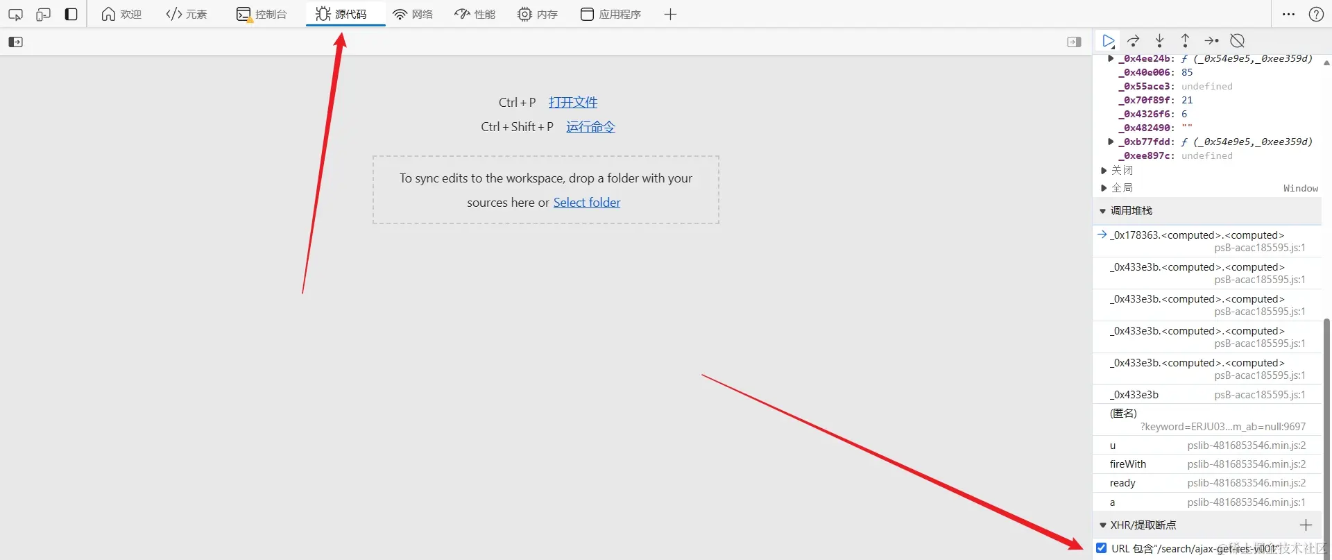Click the _0x4326f6 variable row
The image size is (1332, 560).
(x=1152, y=114)
